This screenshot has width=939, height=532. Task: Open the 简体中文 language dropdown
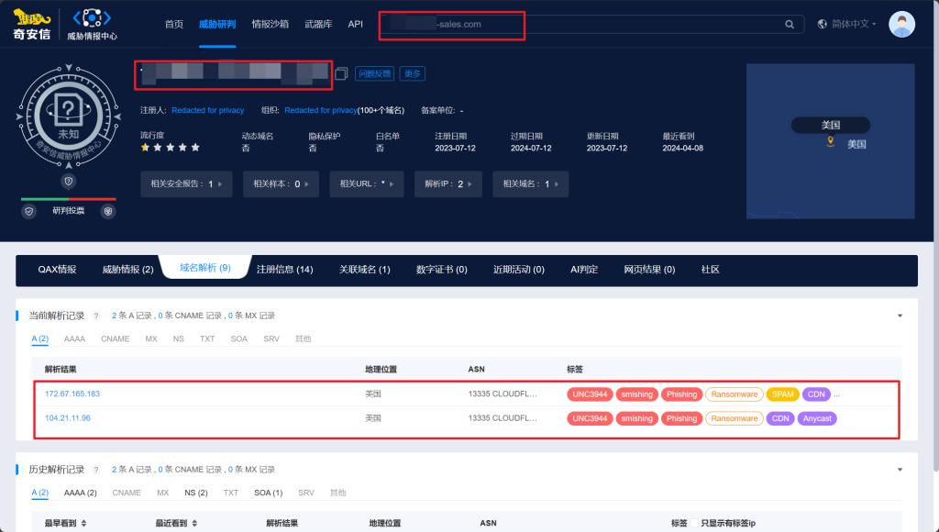point(846,25)
